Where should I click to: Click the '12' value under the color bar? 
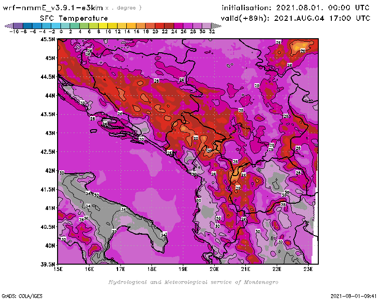click(118, 31)
